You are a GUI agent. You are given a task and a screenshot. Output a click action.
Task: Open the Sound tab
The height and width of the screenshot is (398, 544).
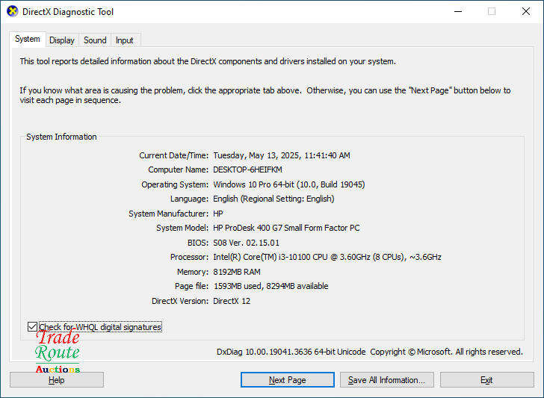pos(95,40)
